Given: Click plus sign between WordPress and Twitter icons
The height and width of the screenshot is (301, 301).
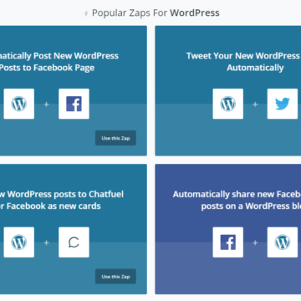Looking at the screenshot, I should coord(255,105).
